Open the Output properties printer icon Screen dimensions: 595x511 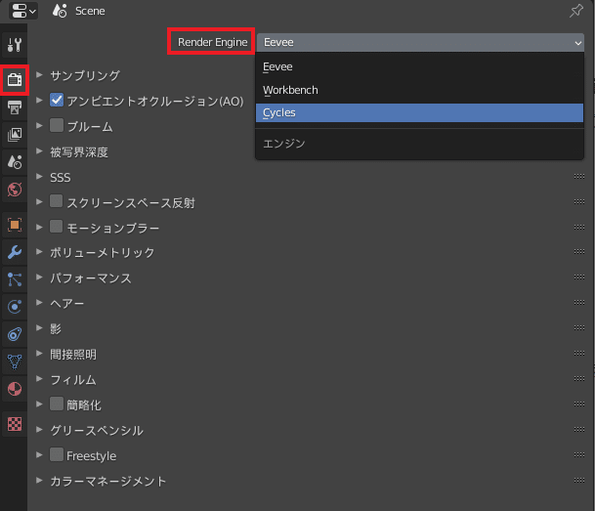coord(15,107)
